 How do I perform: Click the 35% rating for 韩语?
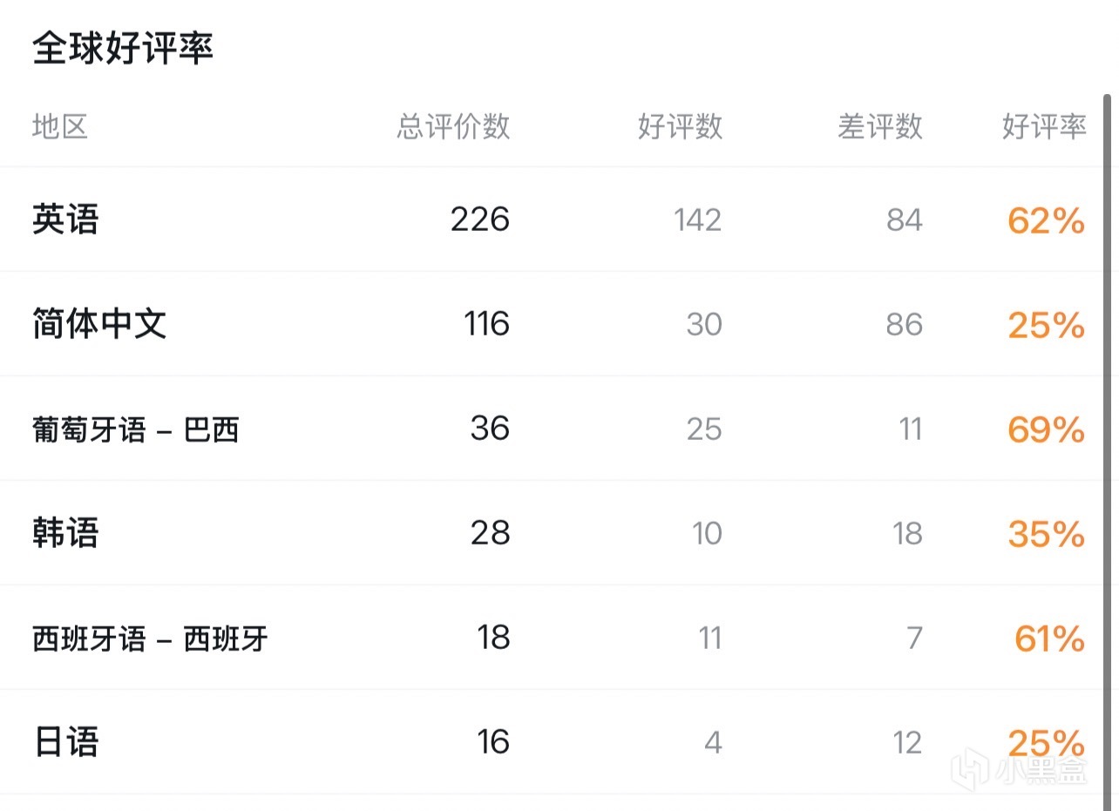pos(1047,535)
